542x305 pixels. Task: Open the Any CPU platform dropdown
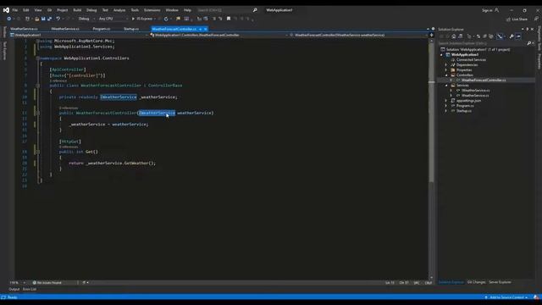(113, 19)
